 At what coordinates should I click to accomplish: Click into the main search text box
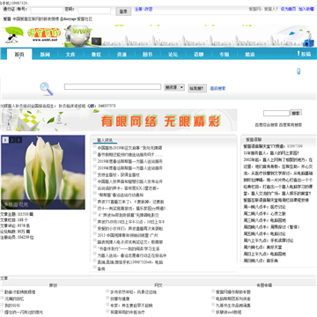click(x=113, y=87)
